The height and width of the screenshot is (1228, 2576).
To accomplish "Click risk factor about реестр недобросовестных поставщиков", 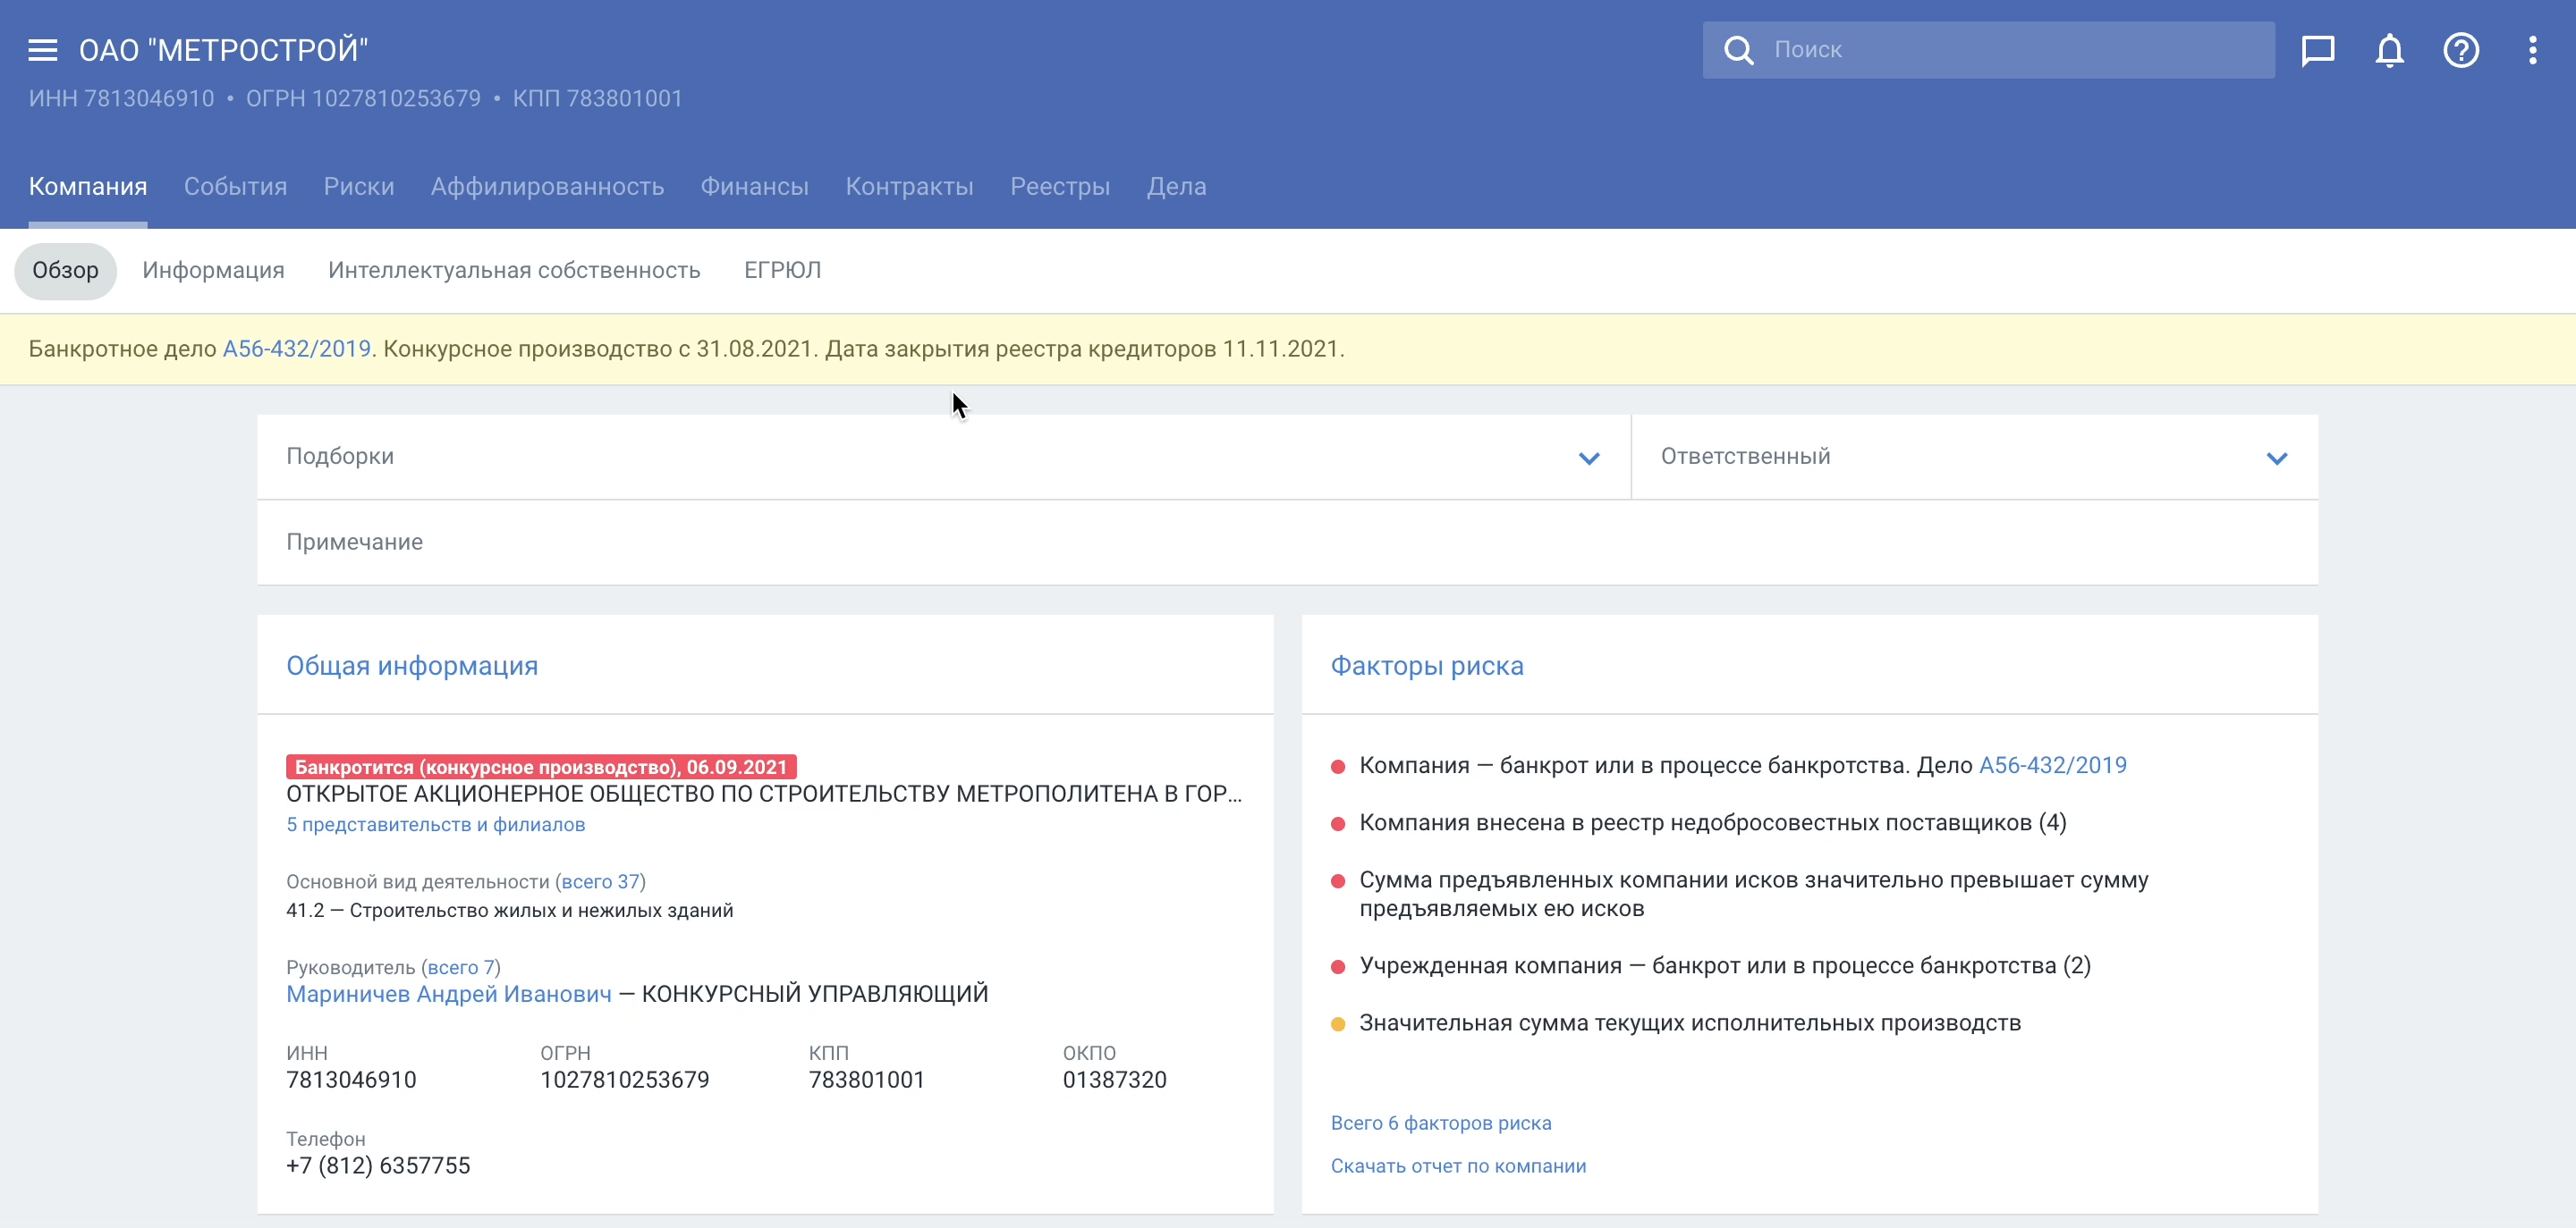I will tap(1712, 823).
